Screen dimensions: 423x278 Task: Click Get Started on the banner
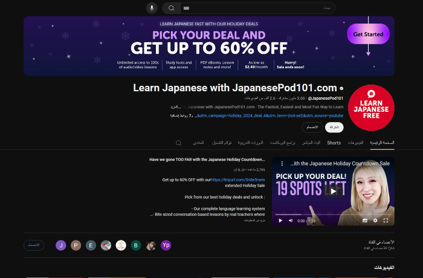coord(368,34)
